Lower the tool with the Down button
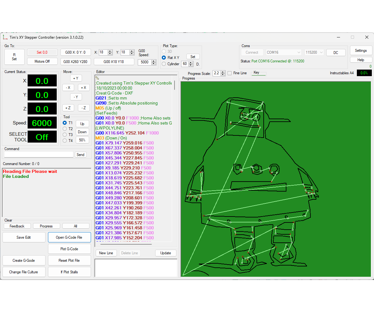This screenshot has height=312, width=374. [x=82, y=132]
